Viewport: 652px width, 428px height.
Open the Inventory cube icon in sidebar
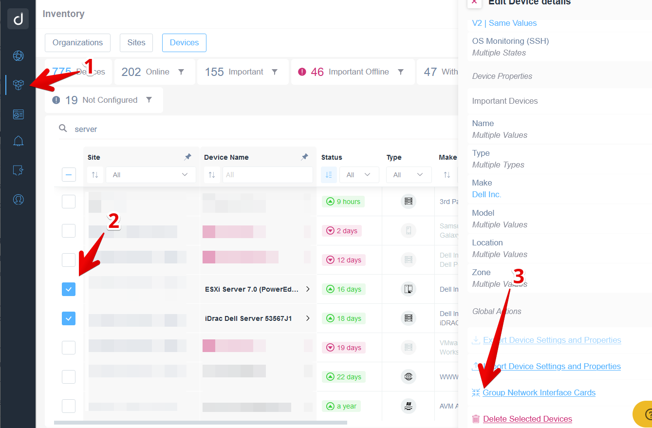click(18, 85)
